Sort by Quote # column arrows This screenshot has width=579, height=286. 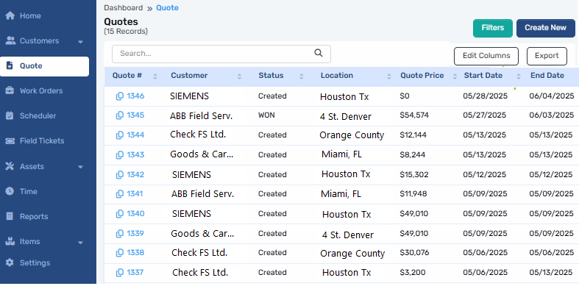pyautogui.click(x=155, y=76)
